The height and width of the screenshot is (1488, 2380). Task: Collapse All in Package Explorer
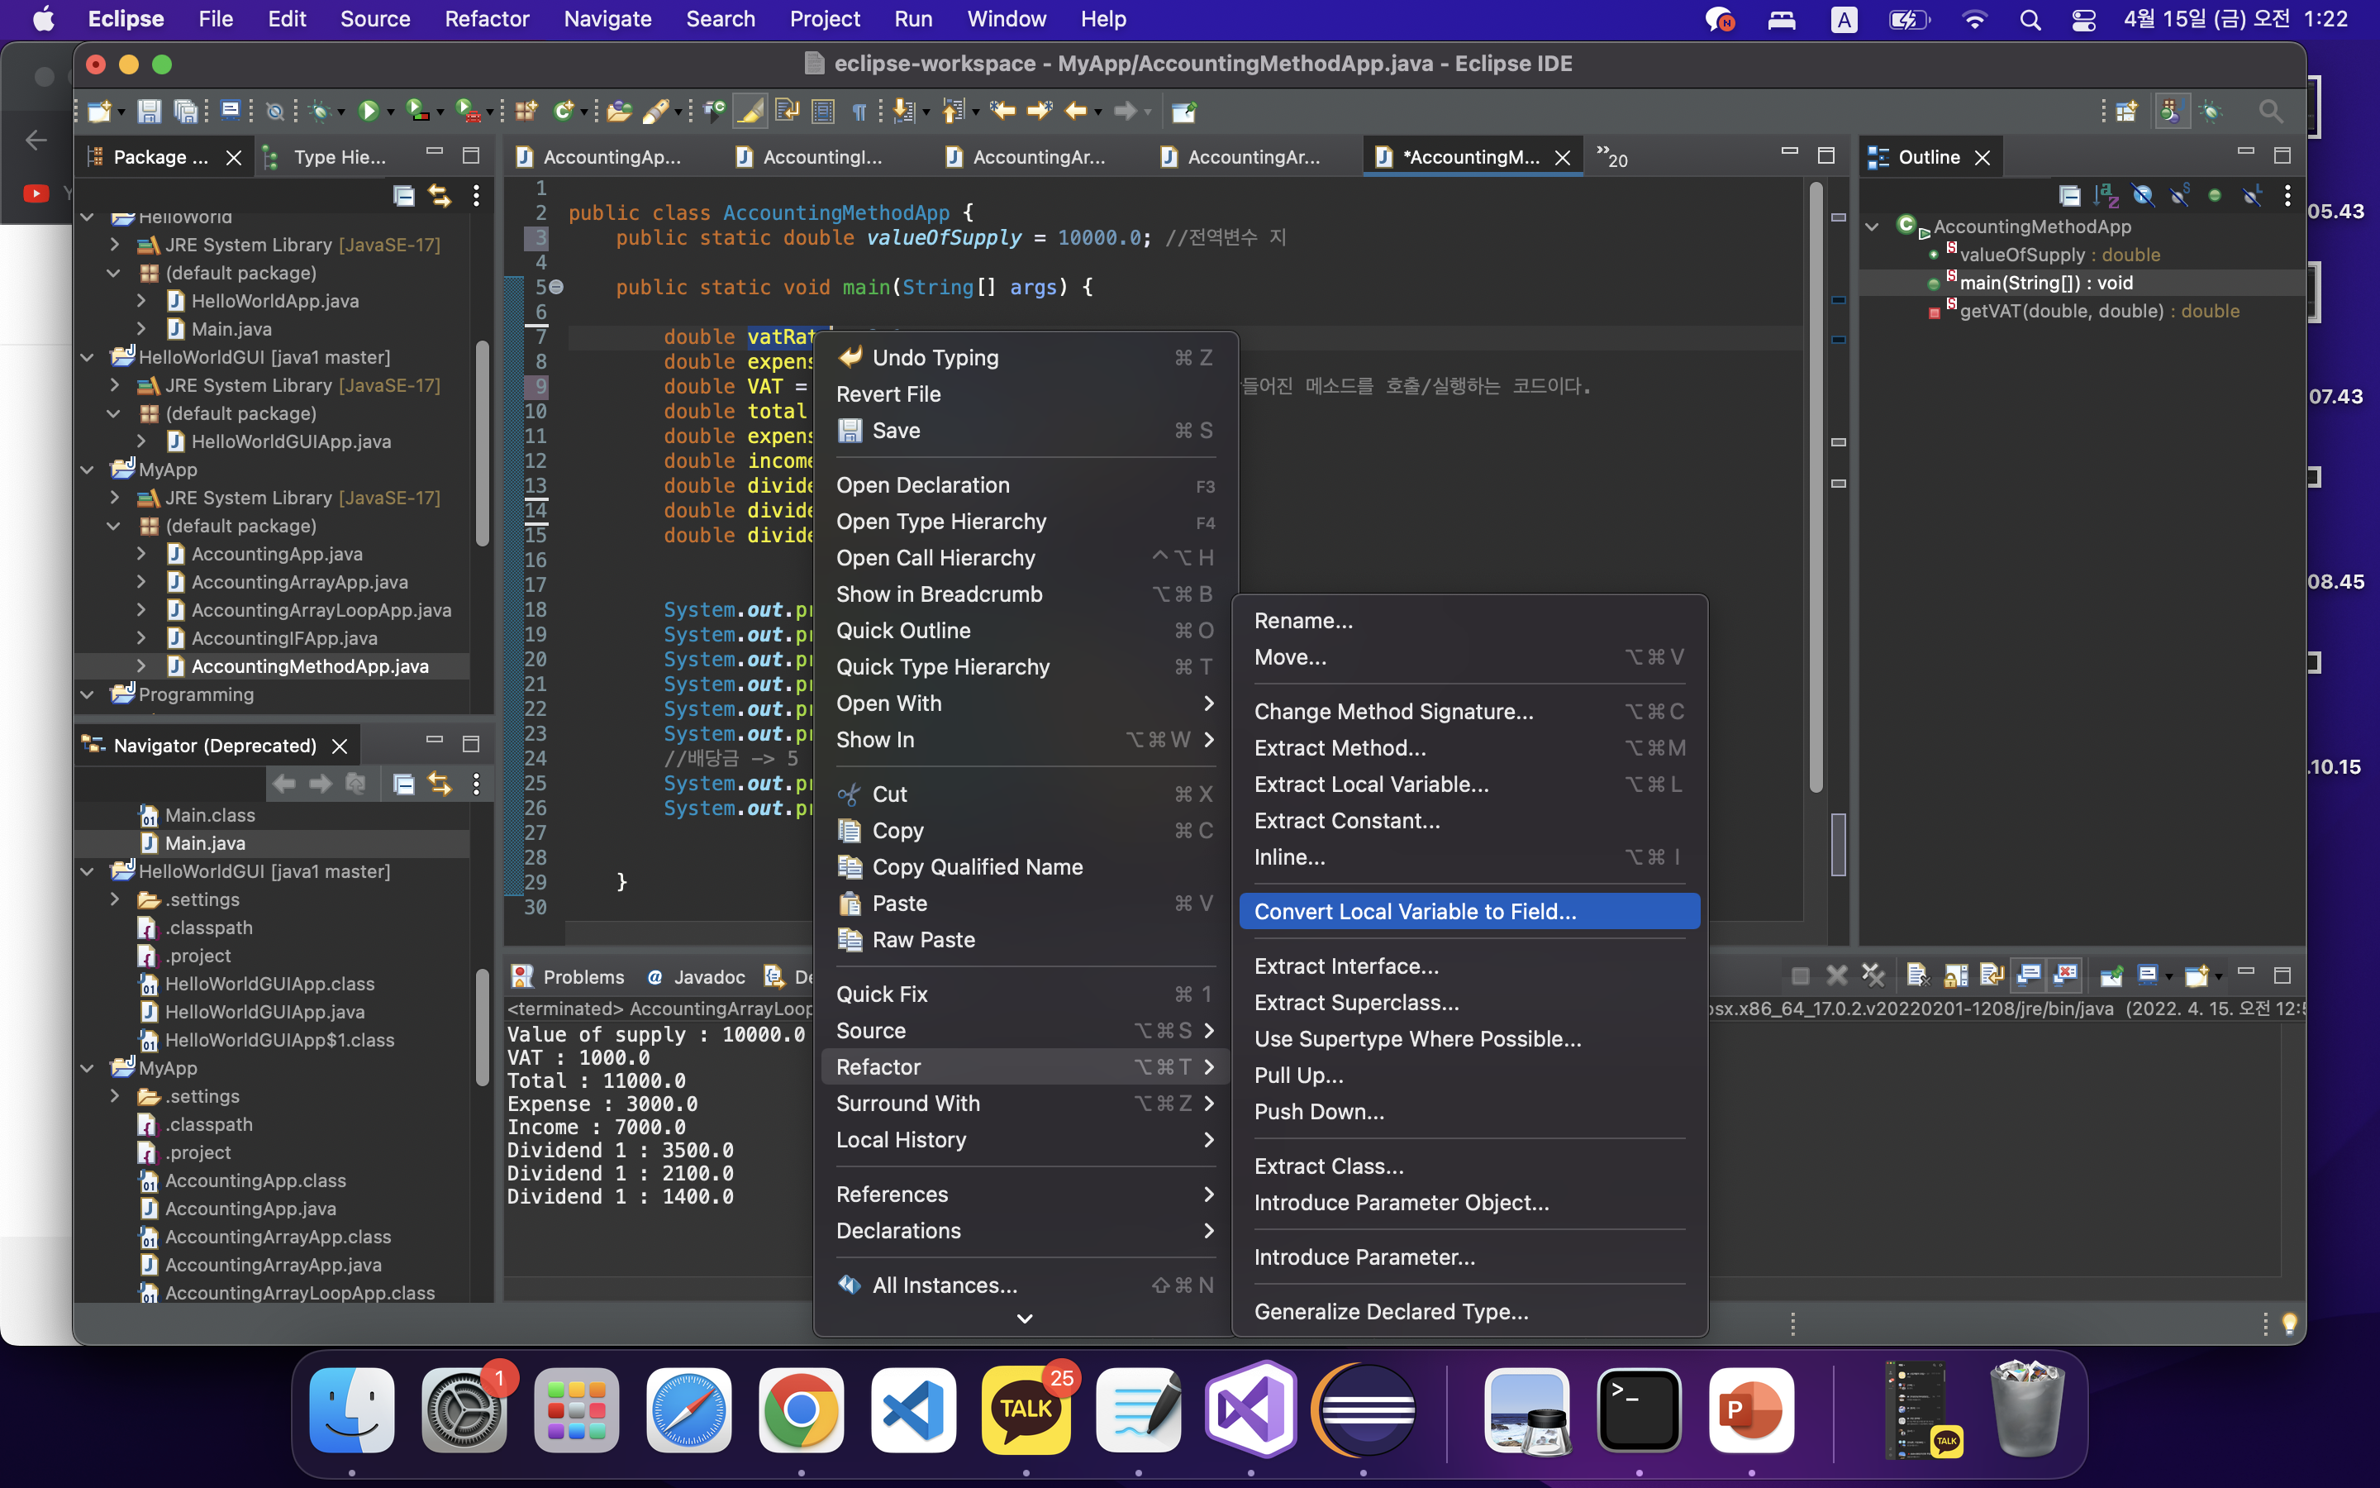pyautogui.click(x=403, y=196)
